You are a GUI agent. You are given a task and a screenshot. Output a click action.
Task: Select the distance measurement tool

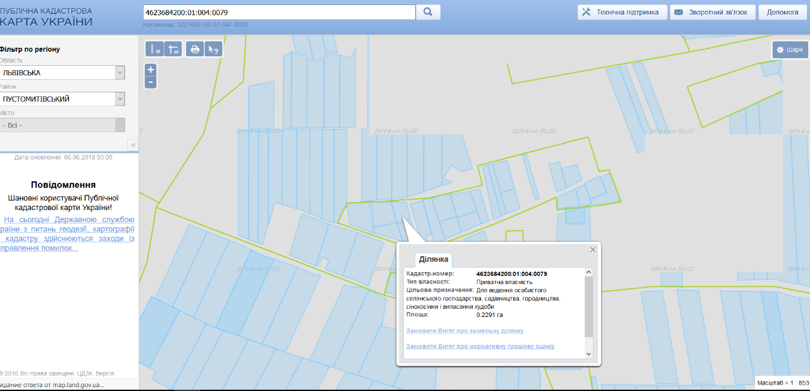pos(154,49)
